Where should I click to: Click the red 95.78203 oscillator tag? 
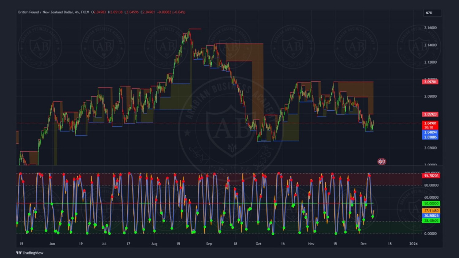click(x=431, y=176)
